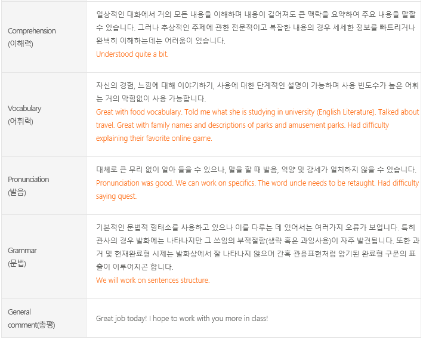Click the comprehension line starting 완벽히 이해하는데는
This screenshot has width=423, height=339.
point(160,41)
